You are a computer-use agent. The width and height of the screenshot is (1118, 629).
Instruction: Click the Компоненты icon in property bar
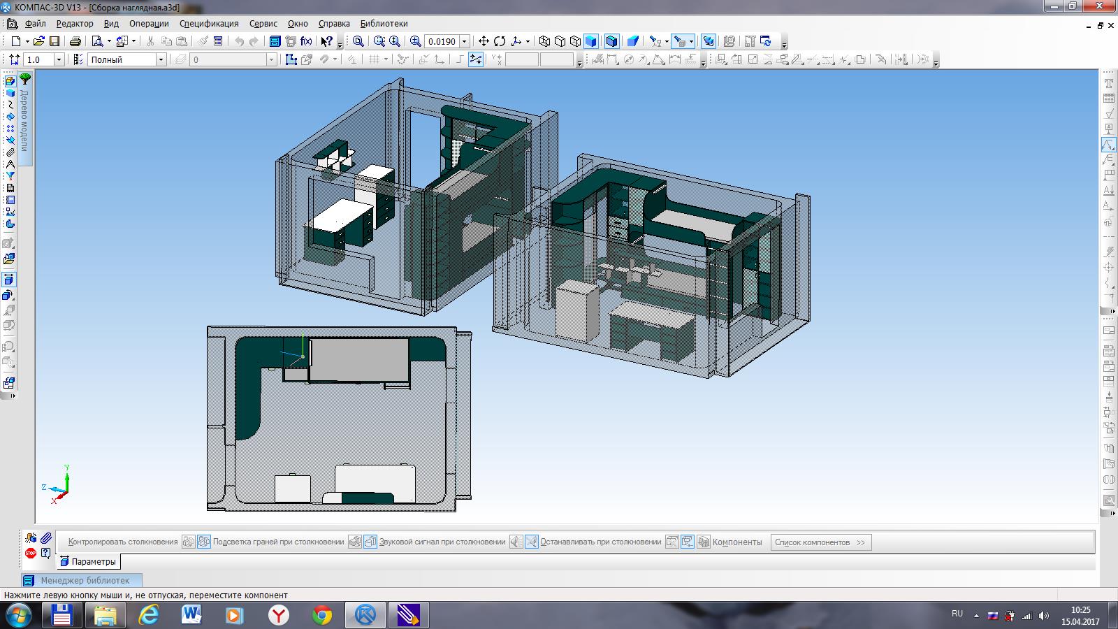pos(704,542)
